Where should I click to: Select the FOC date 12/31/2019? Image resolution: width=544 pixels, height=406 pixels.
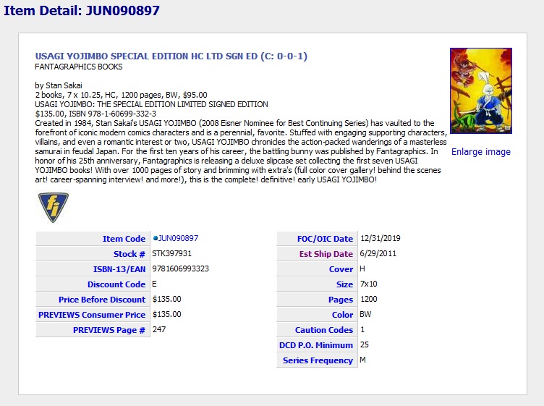coord(381,238)
